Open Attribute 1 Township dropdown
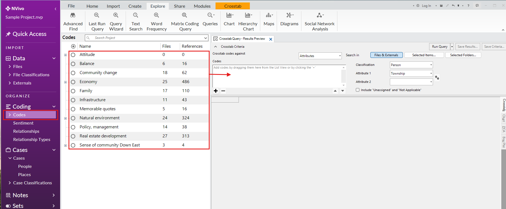The height and width of the screenshot is (209, 506). pos(411,74)
